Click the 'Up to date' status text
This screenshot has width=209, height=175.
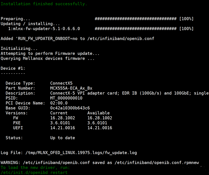62,138
